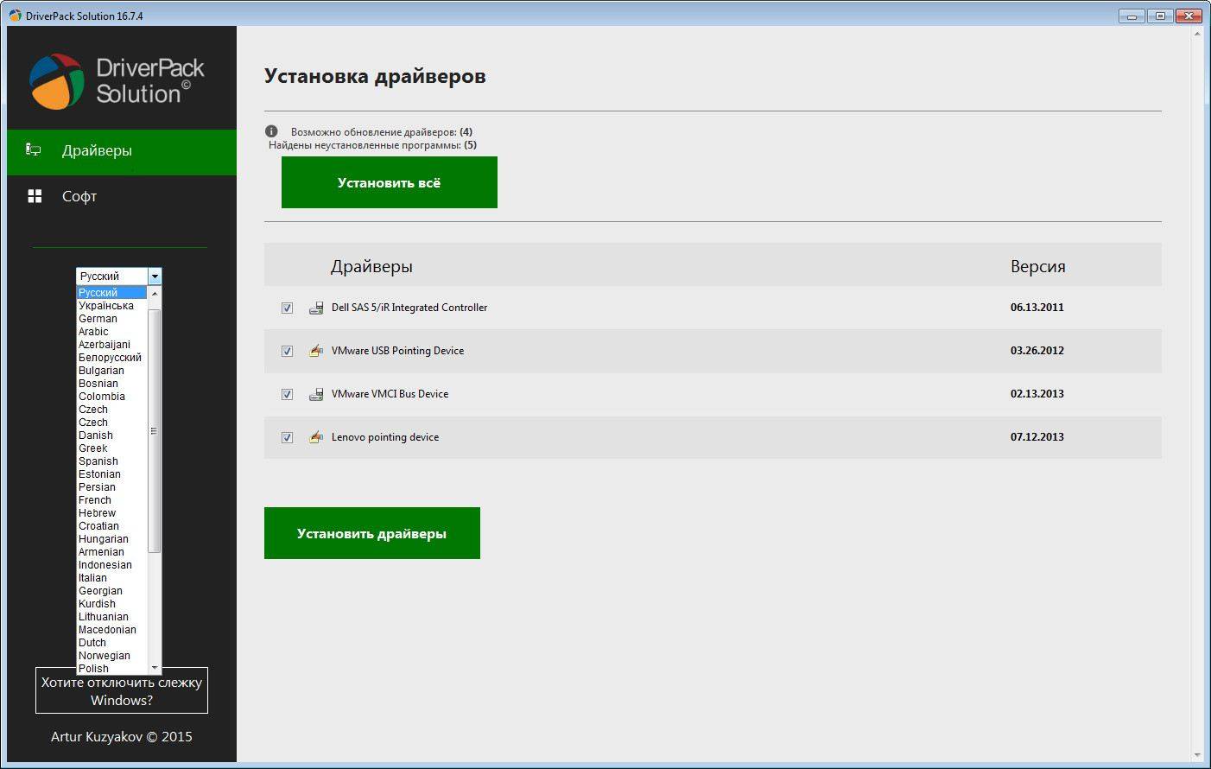Select French language option
Viewport: 1211px width, 769px height.
click(112, 499)
